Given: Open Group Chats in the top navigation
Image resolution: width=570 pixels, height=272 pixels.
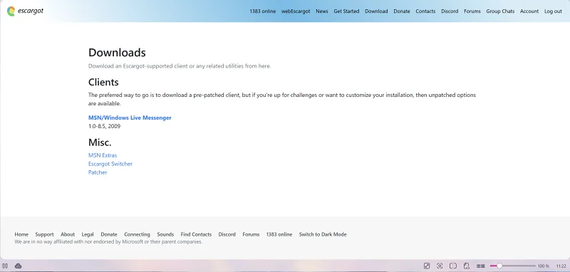Looking at the screenshot, I should (500, 11).
